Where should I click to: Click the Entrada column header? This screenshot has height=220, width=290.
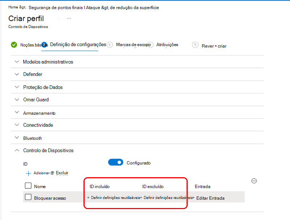(x=203, y=187)
